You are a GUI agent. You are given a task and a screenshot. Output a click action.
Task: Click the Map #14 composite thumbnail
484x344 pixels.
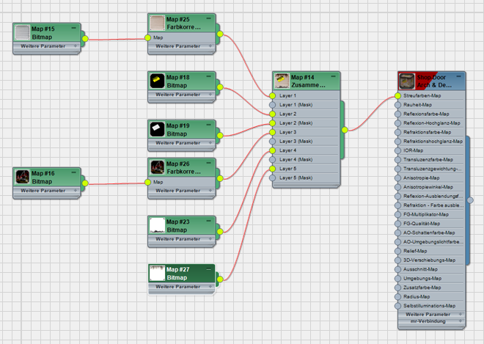282,81
